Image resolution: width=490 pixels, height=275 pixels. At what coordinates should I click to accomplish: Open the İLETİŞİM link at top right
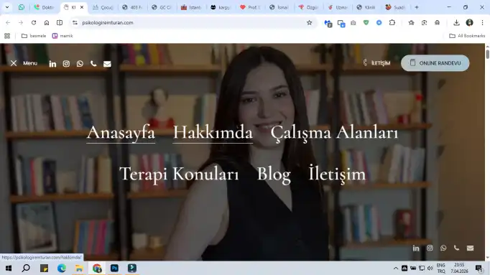point(377,63)
